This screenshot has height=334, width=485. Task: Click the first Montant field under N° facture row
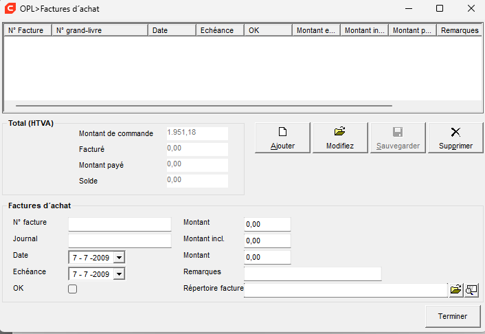pos(267,224)
